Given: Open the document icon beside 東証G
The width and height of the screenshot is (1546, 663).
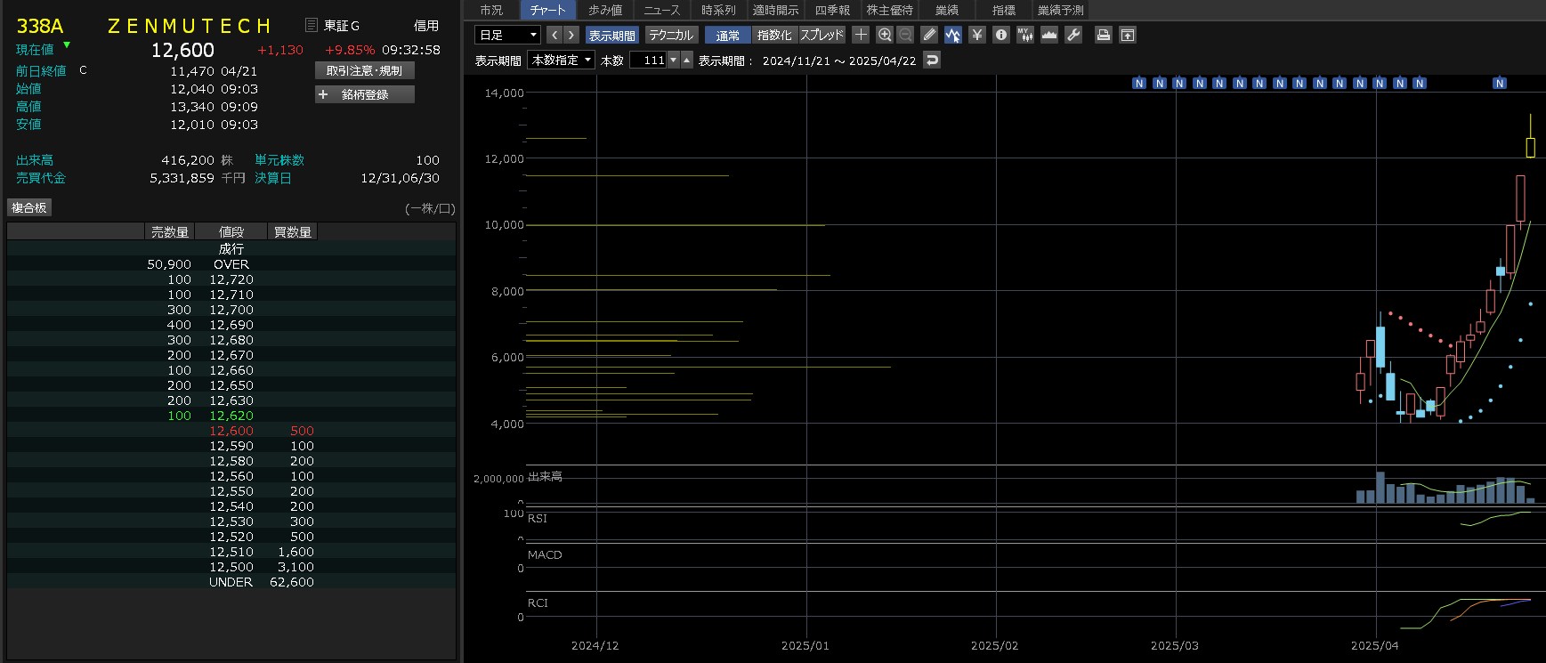Looking at the screenshot, I should (x=312, y=26).
